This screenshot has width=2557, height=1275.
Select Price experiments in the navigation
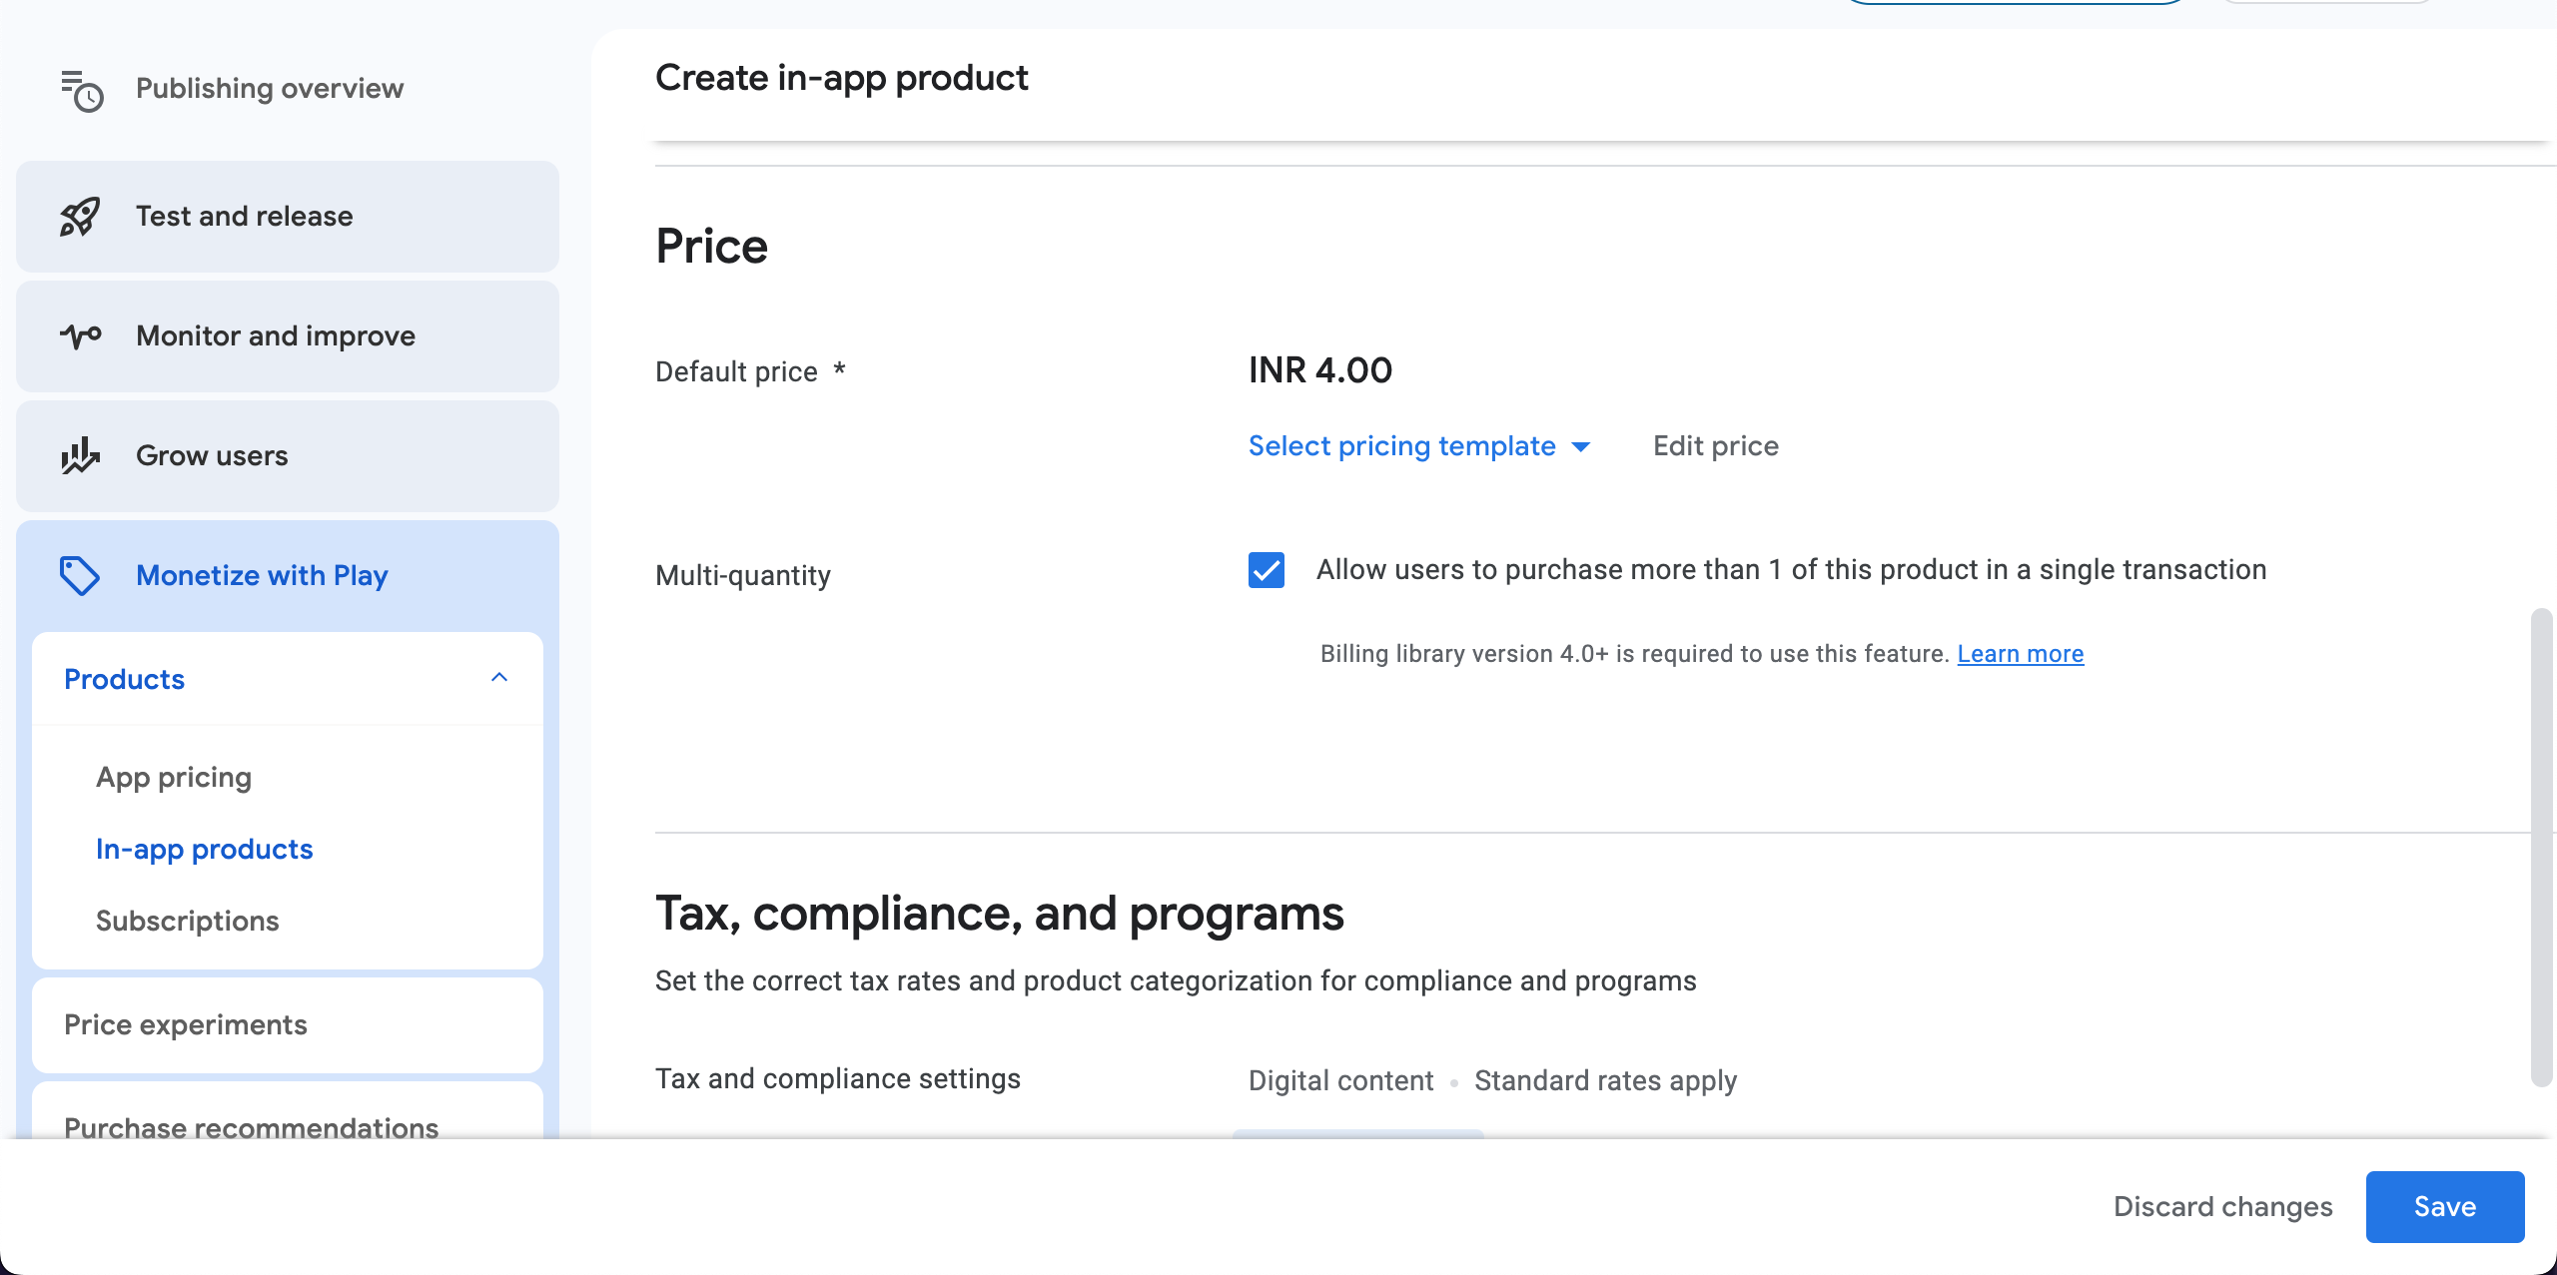point(185,1024)
